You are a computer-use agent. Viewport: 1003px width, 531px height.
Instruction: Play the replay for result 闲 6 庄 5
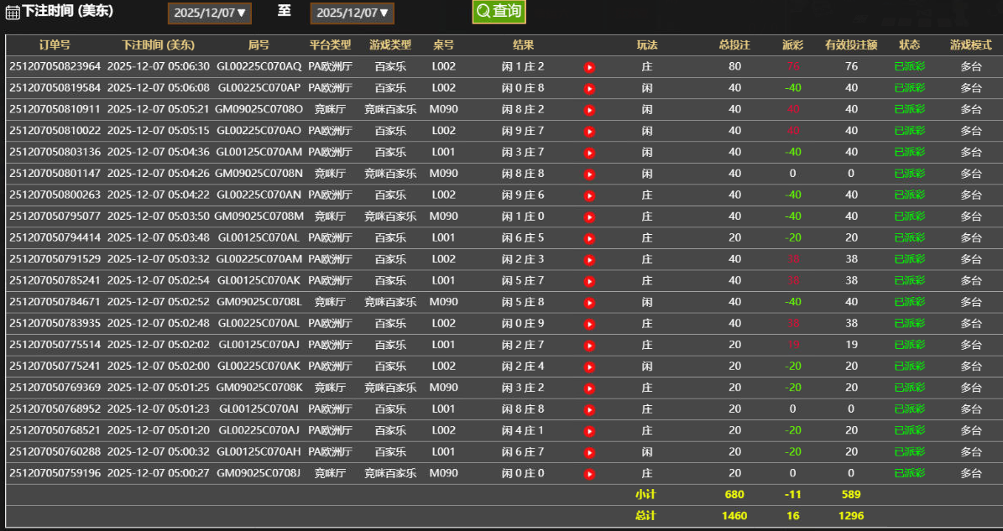590,237
